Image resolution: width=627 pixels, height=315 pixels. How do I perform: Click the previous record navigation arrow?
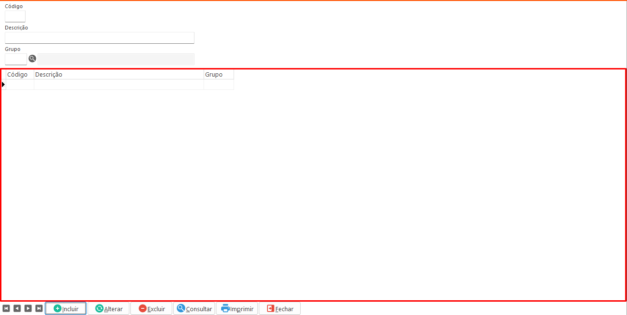pyautogui.click(x=17, y=308)
